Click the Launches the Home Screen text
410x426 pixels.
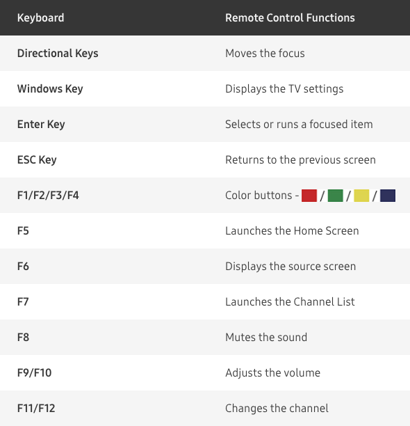(x=292, y=231)
